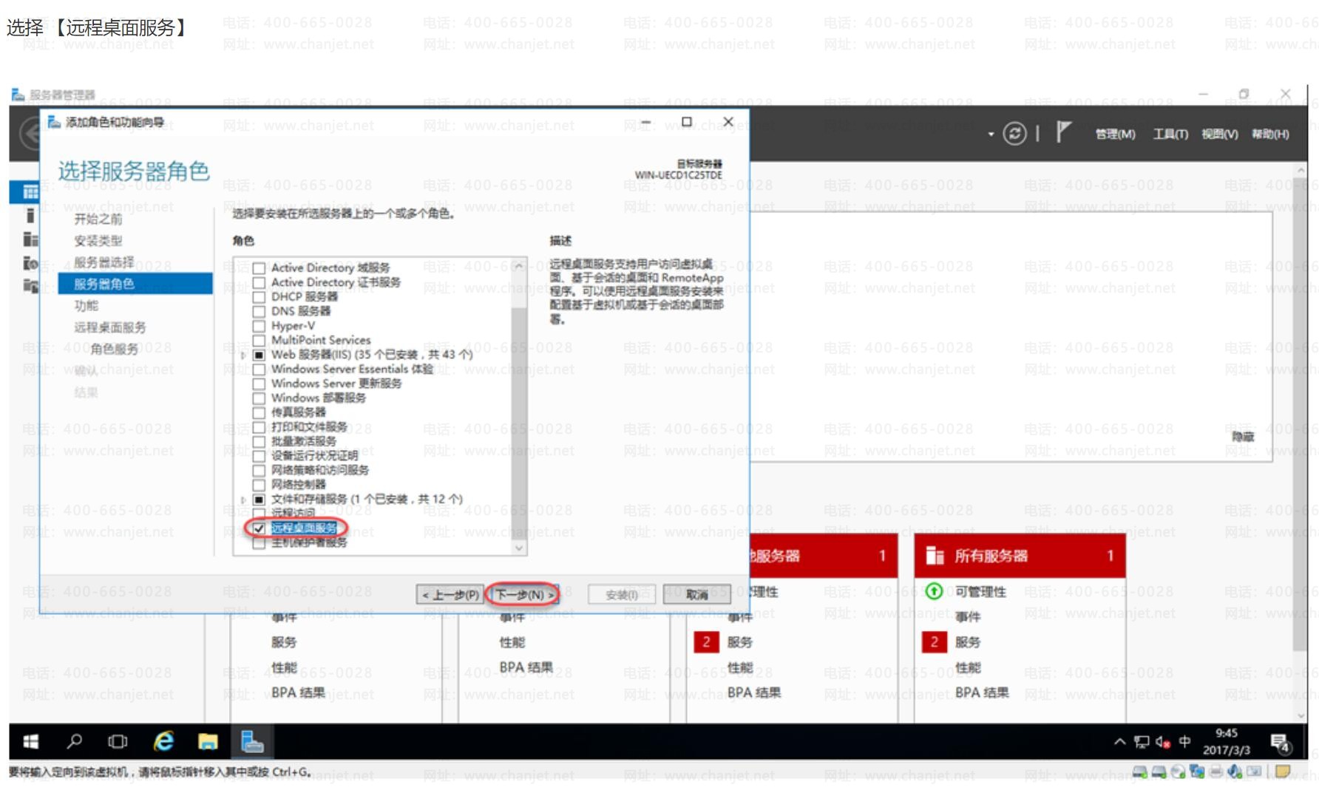This screenshot has width=1319, height=790.
Task: Open the 视图(V) menu
Action: tap(1219, 134)
